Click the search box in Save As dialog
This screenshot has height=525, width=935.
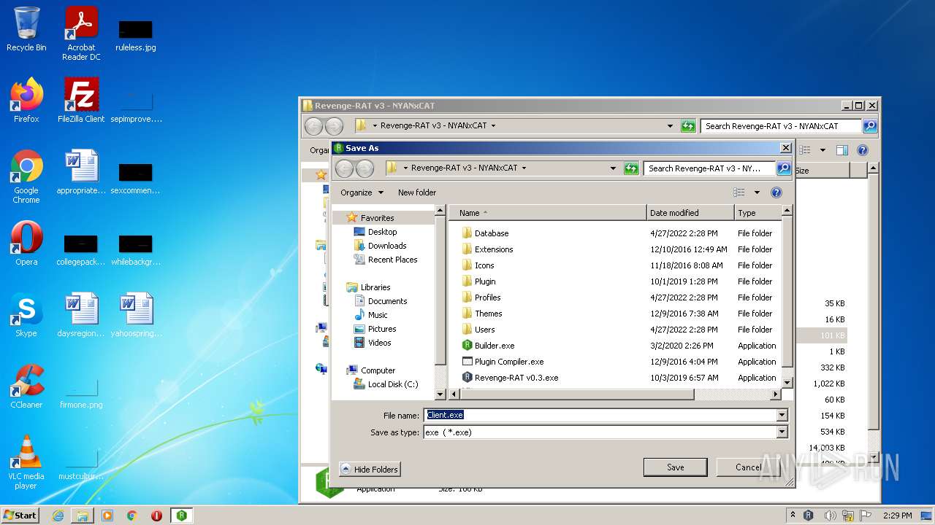pyautogui.click(x=709, y=168)
